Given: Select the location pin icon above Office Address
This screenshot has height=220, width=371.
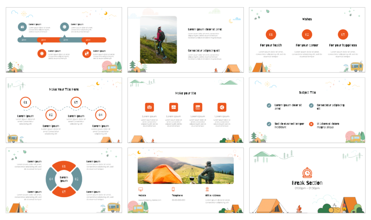Looking at the screenshot, I should click(207, 189).
